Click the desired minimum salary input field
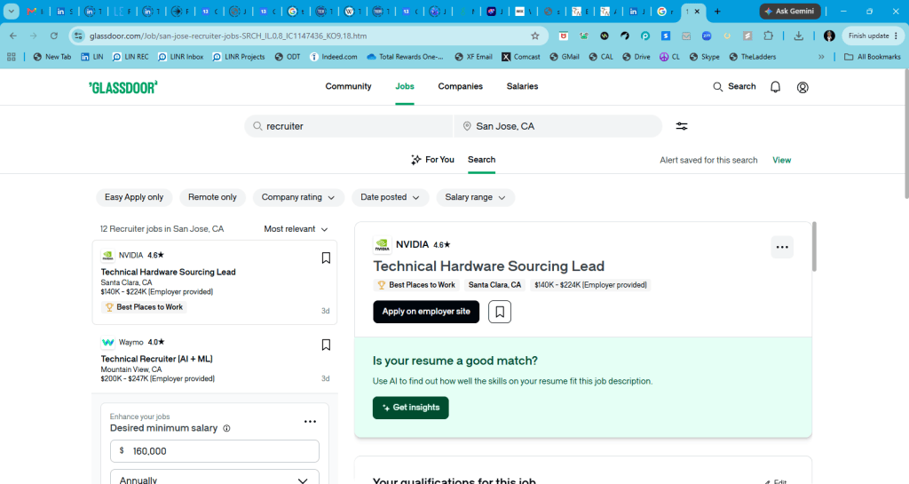This screenshot has width=909, height=484. point(215,451)
